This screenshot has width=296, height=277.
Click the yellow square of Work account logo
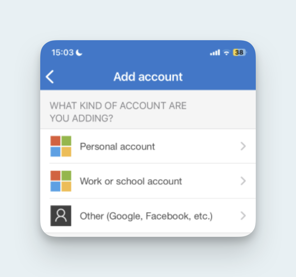[66, 187]
